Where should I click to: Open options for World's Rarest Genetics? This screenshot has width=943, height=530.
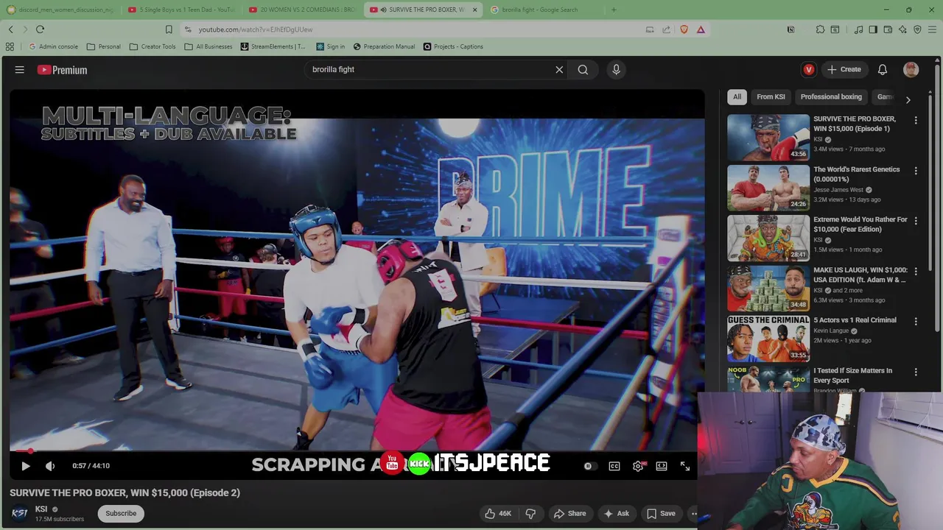(916, 171)
